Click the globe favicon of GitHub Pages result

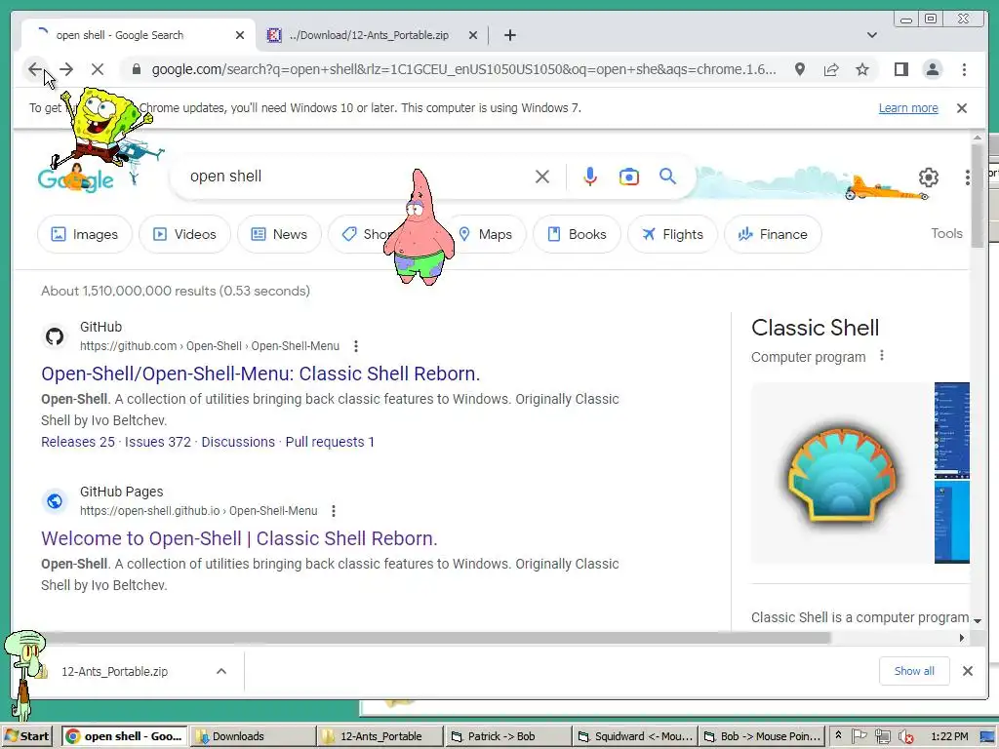click(x=55, y=501)
